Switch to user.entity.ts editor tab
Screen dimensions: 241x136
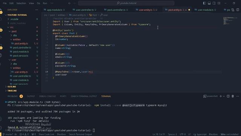(146, 10)
